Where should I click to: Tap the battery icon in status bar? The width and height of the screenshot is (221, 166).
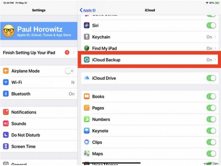tap(217, 3)
